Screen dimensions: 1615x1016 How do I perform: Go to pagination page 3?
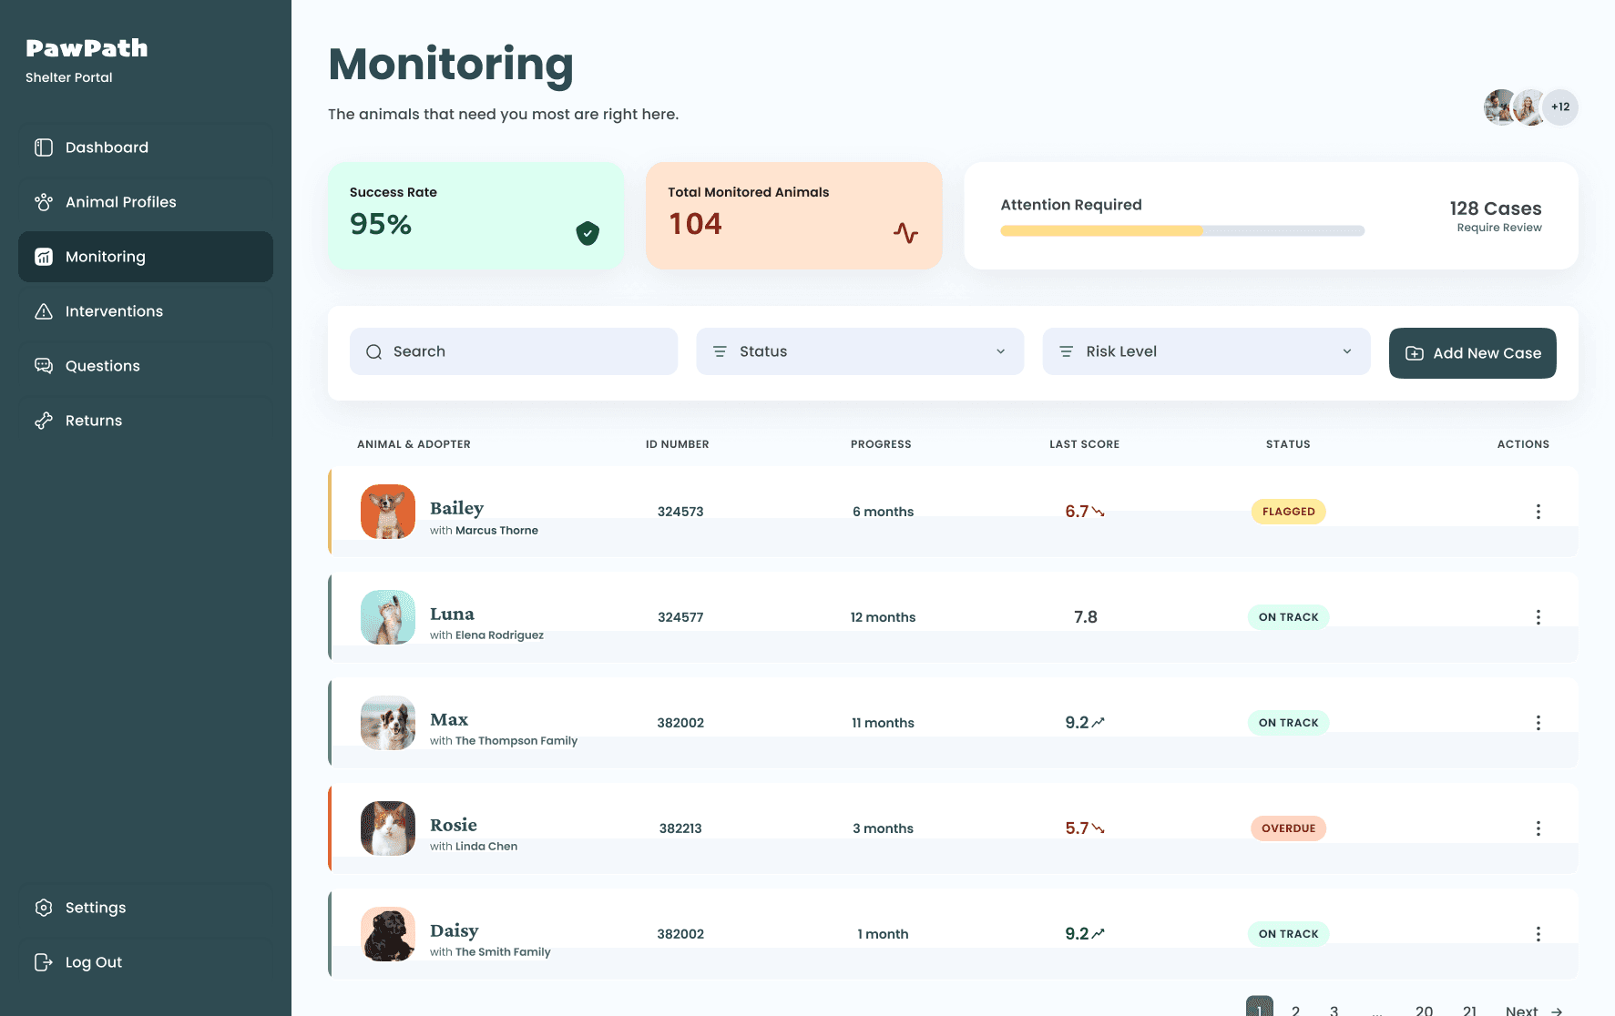(1334, 1009)
